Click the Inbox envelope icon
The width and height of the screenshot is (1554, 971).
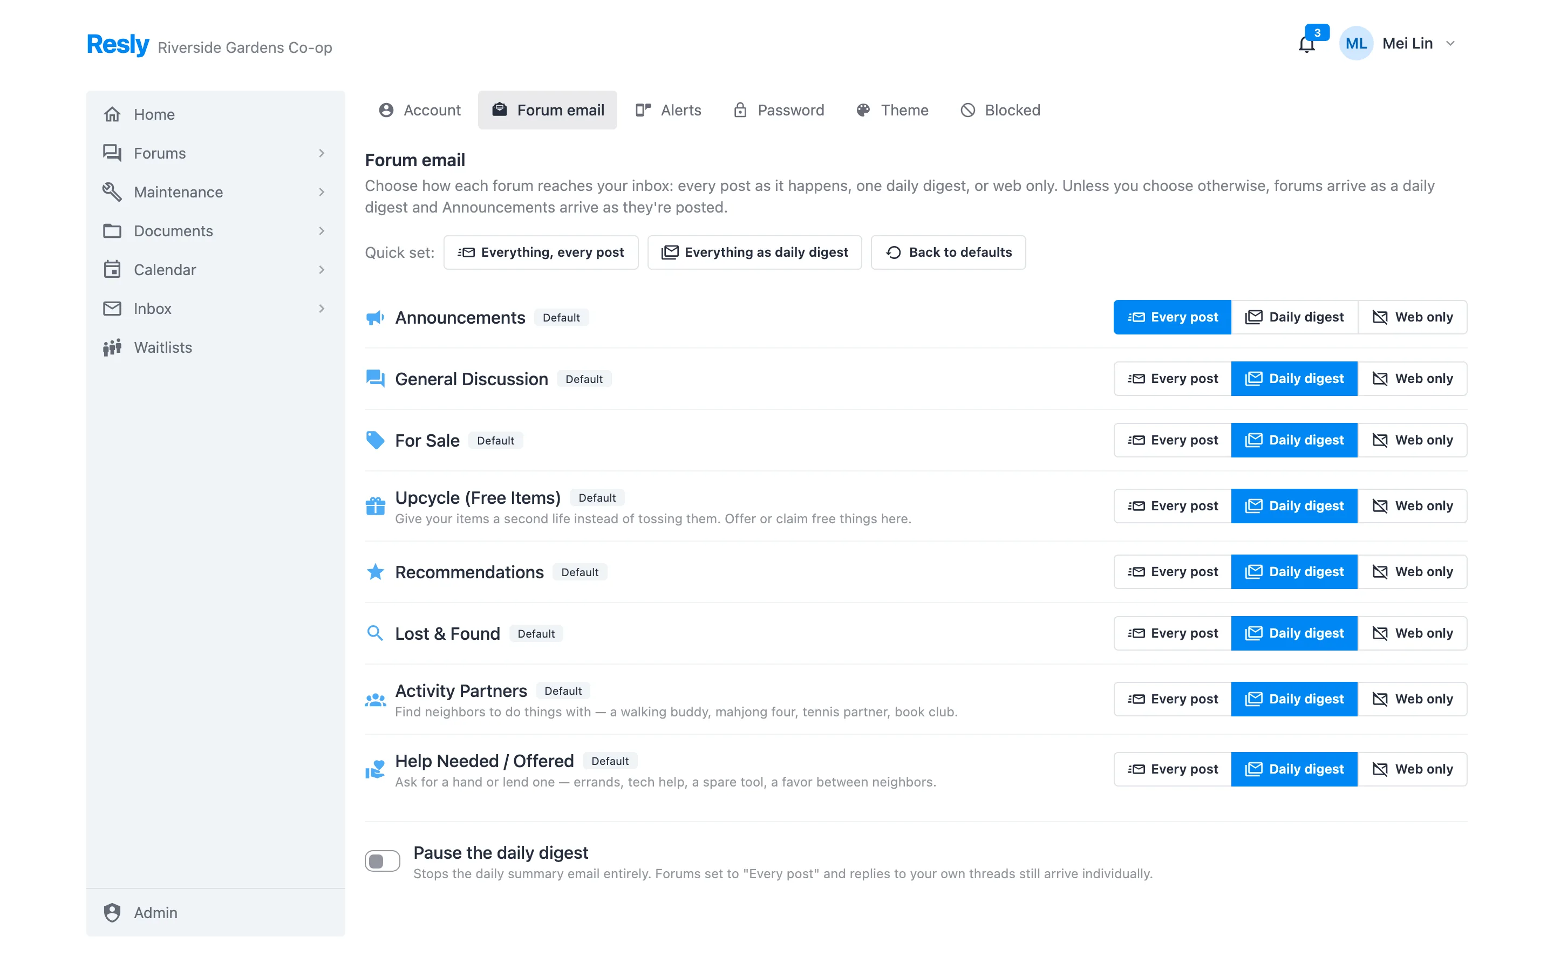[112, 308]
